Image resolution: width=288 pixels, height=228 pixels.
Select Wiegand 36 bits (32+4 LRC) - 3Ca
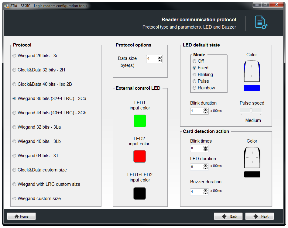[49, 99]
